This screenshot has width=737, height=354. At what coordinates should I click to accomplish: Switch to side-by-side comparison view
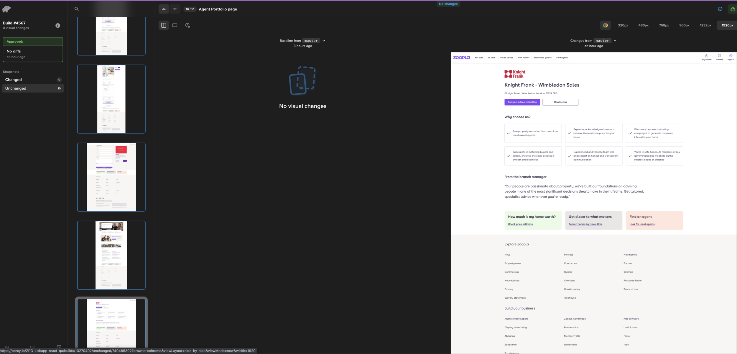click(164, 25)
